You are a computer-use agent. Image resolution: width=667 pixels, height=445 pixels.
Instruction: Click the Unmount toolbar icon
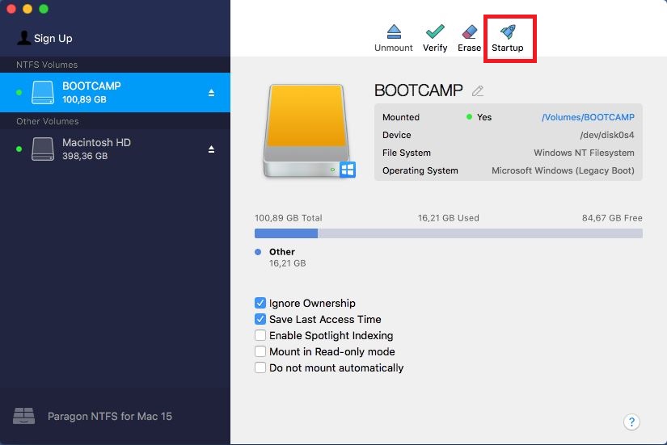394,31
